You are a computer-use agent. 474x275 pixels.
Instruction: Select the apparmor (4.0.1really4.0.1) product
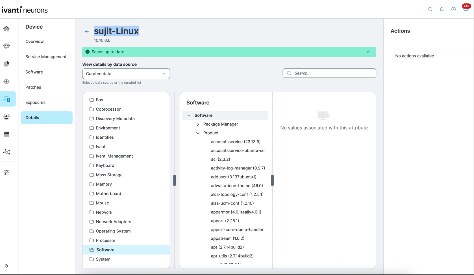click(x=236, y=212)
